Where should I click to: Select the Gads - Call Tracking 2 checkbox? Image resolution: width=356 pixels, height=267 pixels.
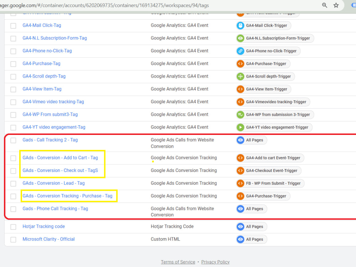[x=14, y=140]
